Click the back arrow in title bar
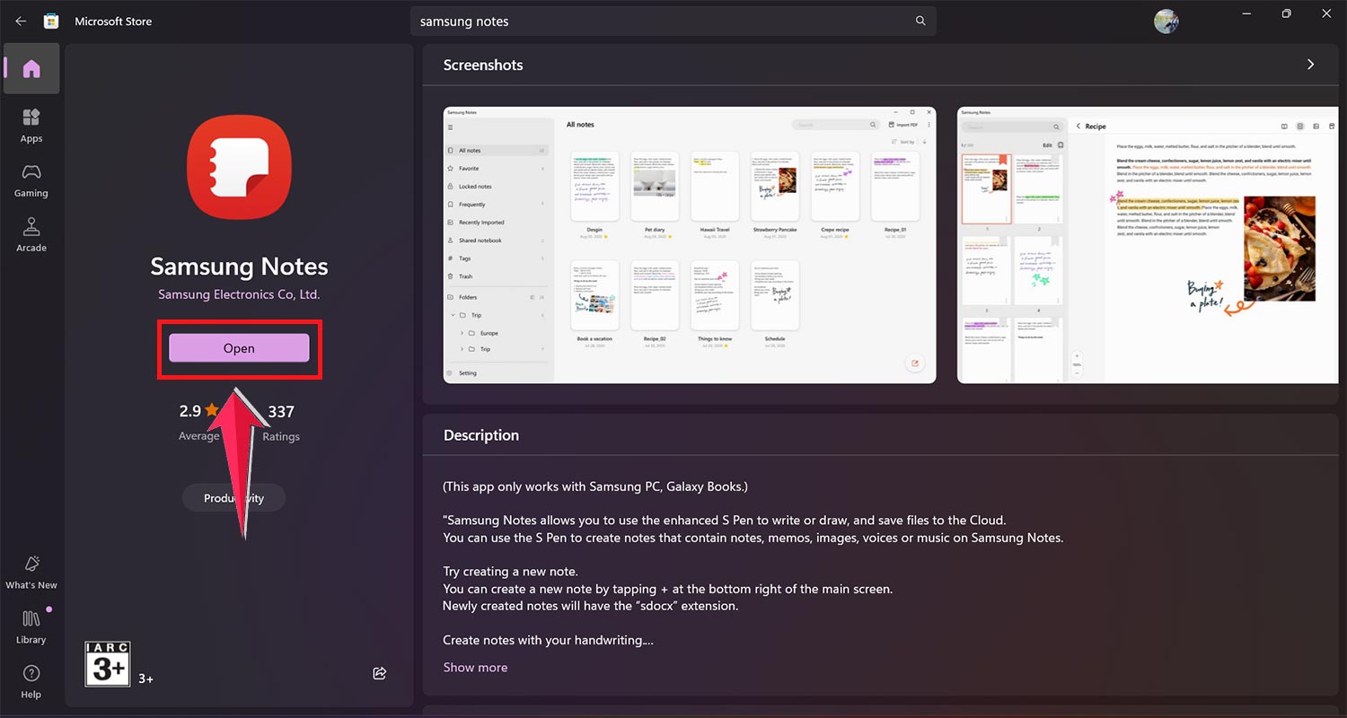The width and height of the screenshot is (1347, 718). point(21,22)
